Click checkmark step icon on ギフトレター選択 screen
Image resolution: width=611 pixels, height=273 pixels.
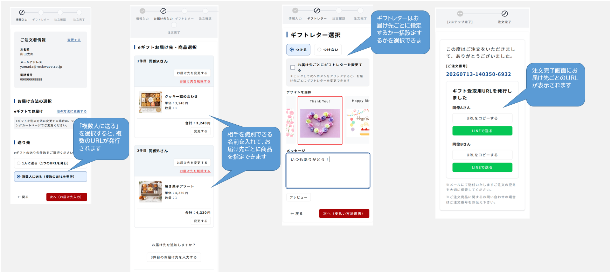(x=295, y=10)
